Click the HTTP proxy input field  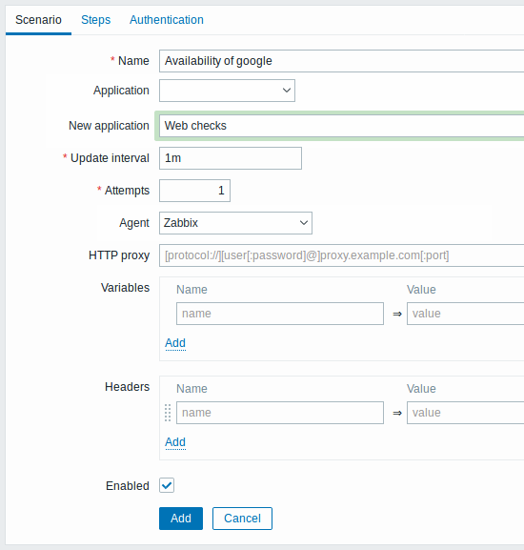tap(341, 255)
